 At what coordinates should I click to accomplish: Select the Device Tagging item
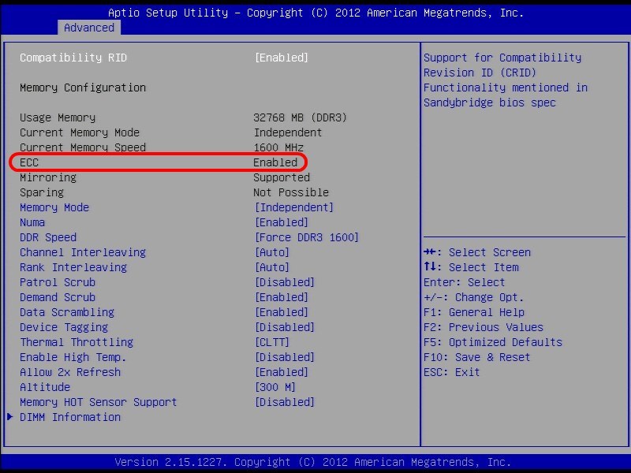64,327
